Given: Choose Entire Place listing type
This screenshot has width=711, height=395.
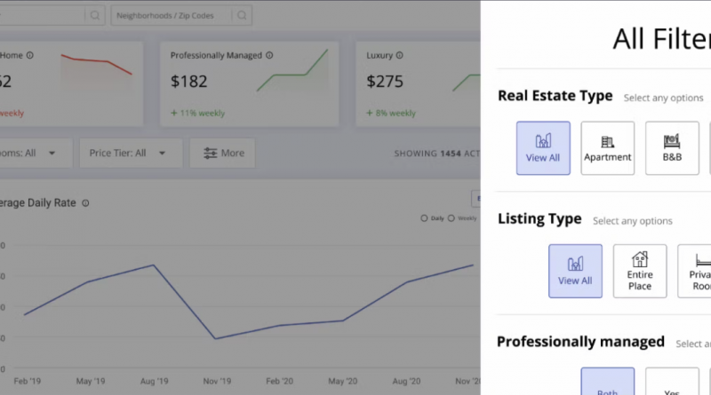Looking at the screenshot, I should tap(640, 271).
